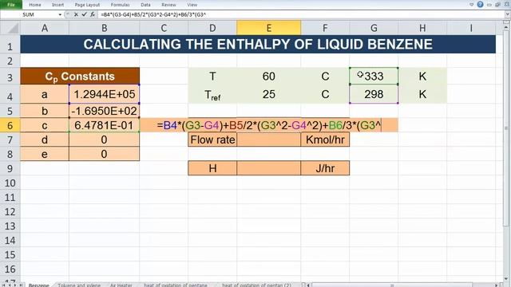Image resolution: width=511 pixels, height=287 pixels.
Task: Click the J/hr unit cell
Action: (x=325, y=168)
